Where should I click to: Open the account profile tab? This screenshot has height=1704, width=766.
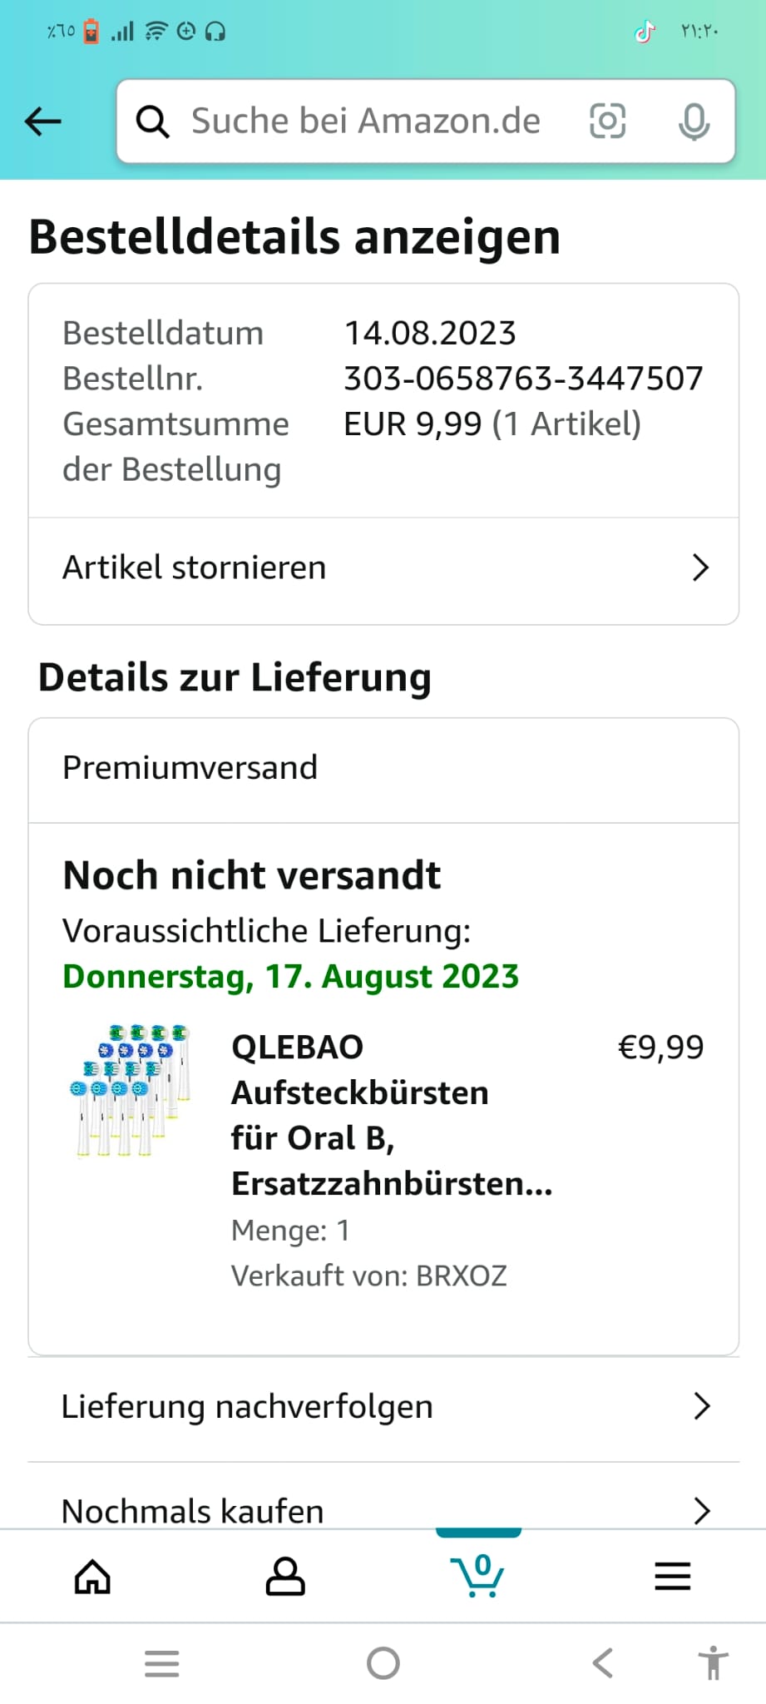[285, 1576]
